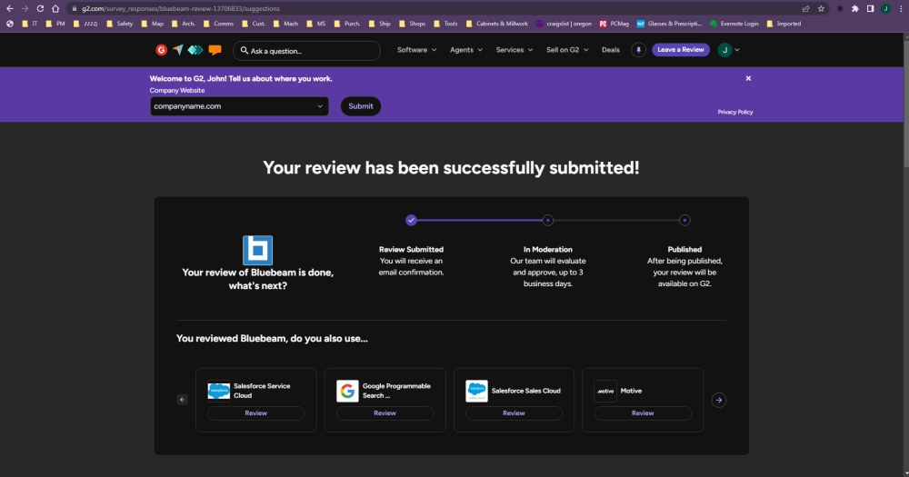Focus the Ask a question search field

(306, 51)
